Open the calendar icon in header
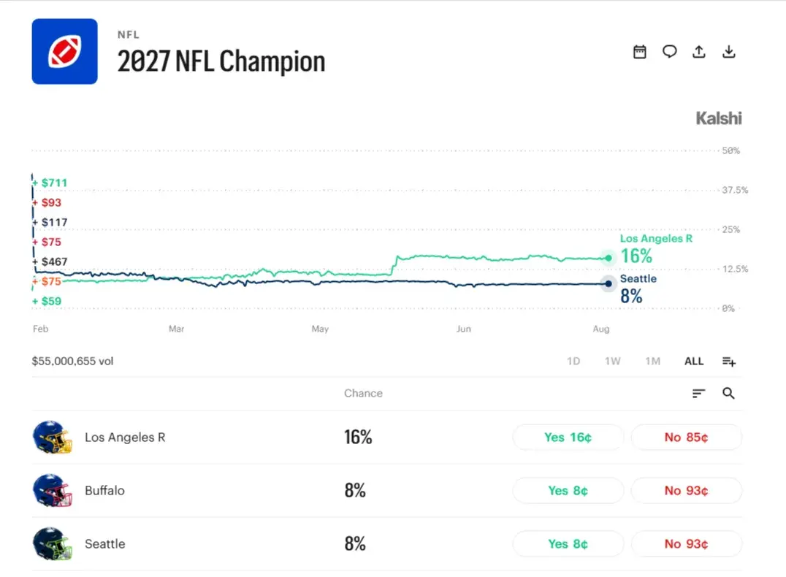The width and height of the screenshot is (786, 577). (x=640, y=52)
